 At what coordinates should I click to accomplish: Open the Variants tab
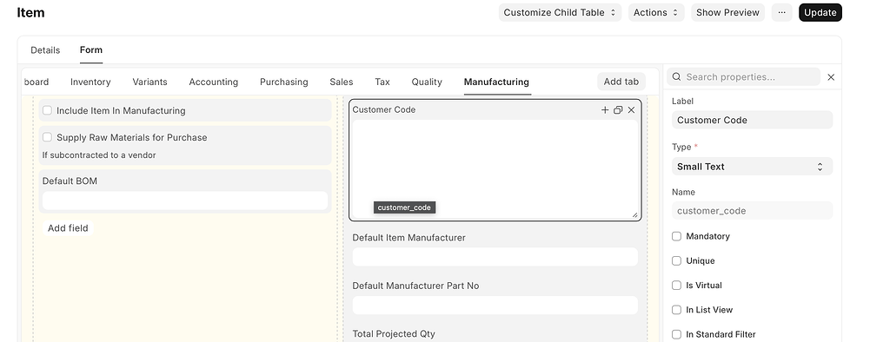149,82
